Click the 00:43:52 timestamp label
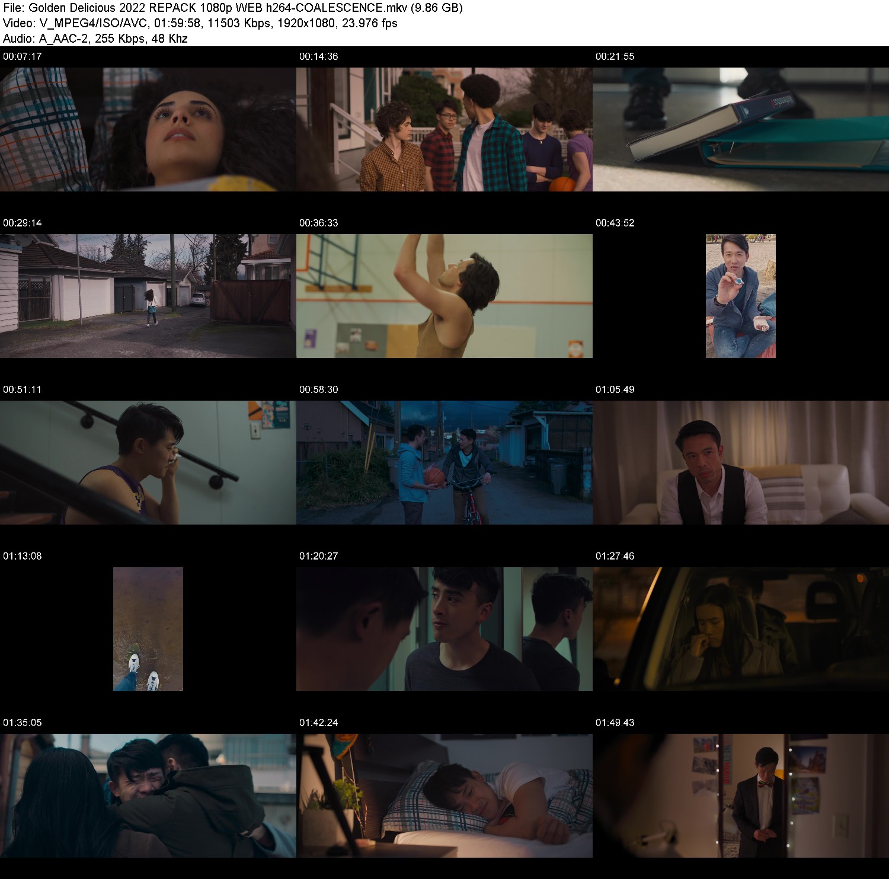The width and height of the screenshot is (889, 879). point(615,223)
